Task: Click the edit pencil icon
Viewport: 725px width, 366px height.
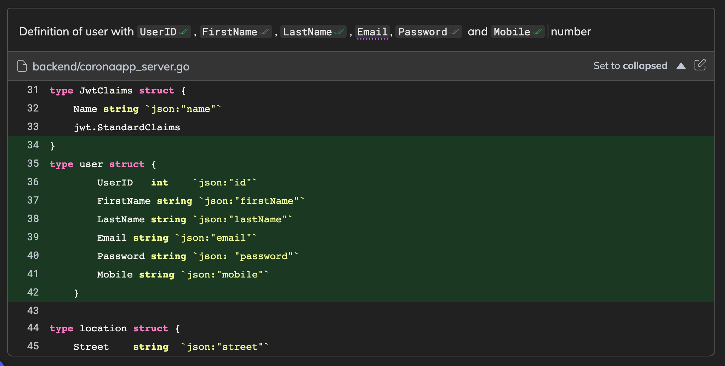Action: [x=700, y=65]
